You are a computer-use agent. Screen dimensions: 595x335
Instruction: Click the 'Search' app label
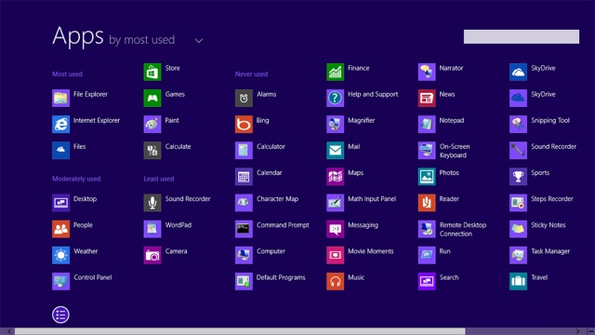pos(449,277)
